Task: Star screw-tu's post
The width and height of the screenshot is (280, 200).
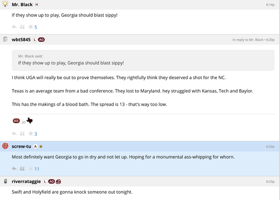Action: pos(31,169)
